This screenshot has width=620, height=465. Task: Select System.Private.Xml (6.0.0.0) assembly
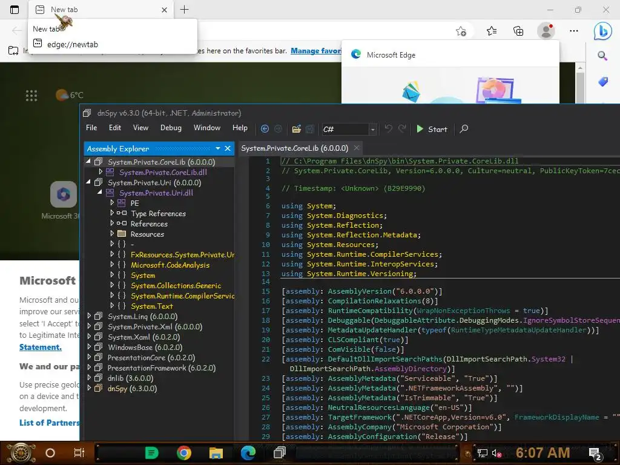coord(155,326)
